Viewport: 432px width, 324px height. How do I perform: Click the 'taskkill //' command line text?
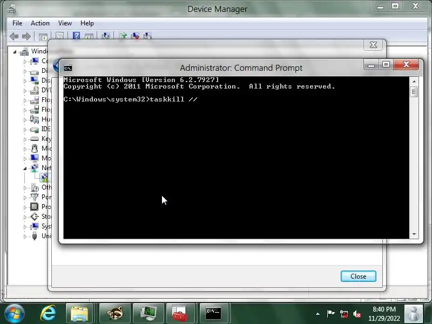click(173, 99)
